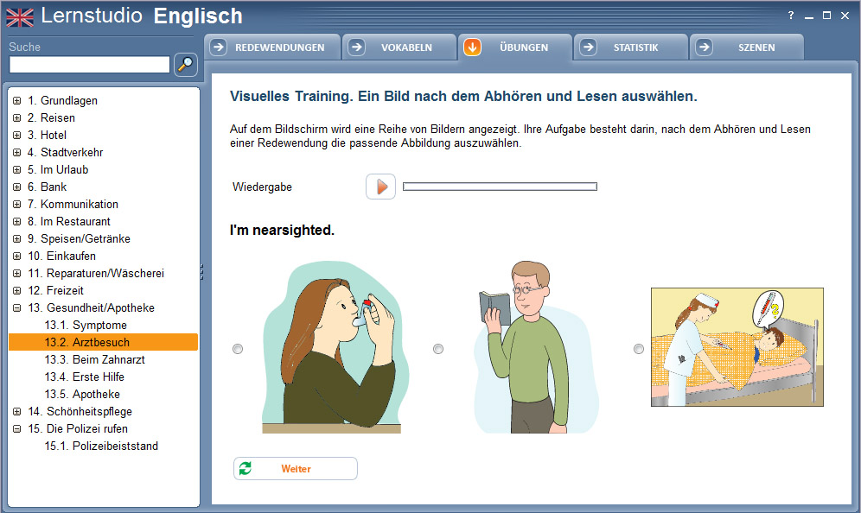Screen dimensions: 861x513
Task: Click the Weiter button
Action: 296,469
